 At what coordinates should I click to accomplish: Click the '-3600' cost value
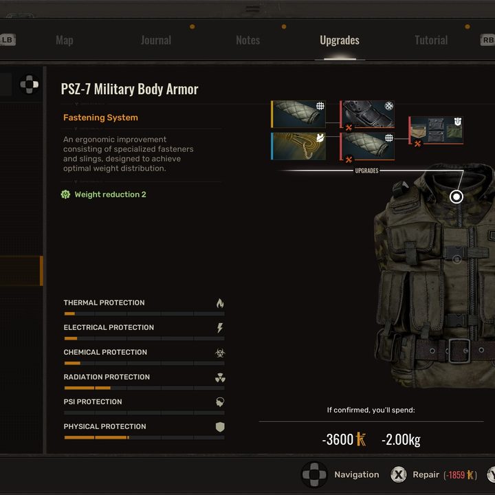coord(338,439)
